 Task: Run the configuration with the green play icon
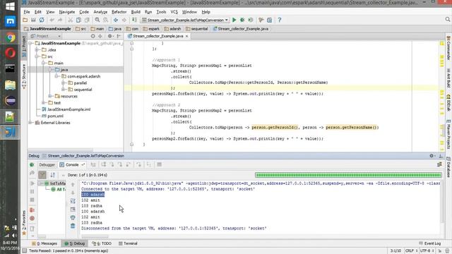tap(234, 20)
